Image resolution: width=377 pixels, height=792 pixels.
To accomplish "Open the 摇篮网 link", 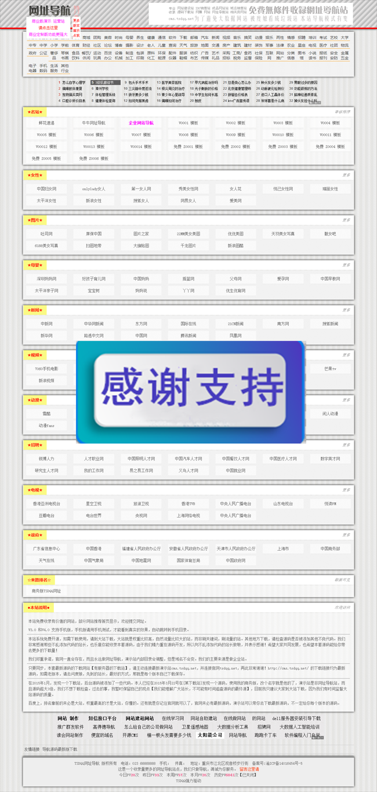I will (x=188, y=279).
